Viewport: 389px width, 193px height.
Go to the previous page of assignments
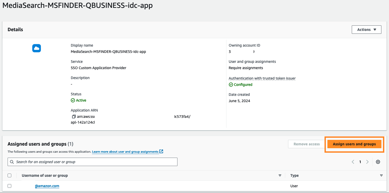(x=353, y=162)
